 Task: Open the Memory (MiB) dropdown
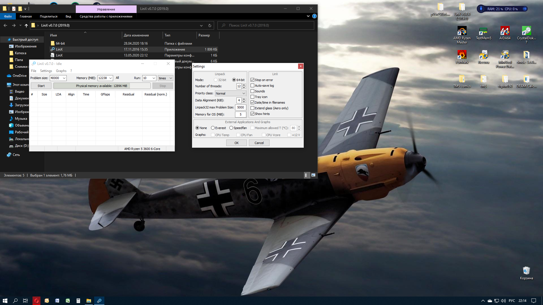click(x=111, y=78)
